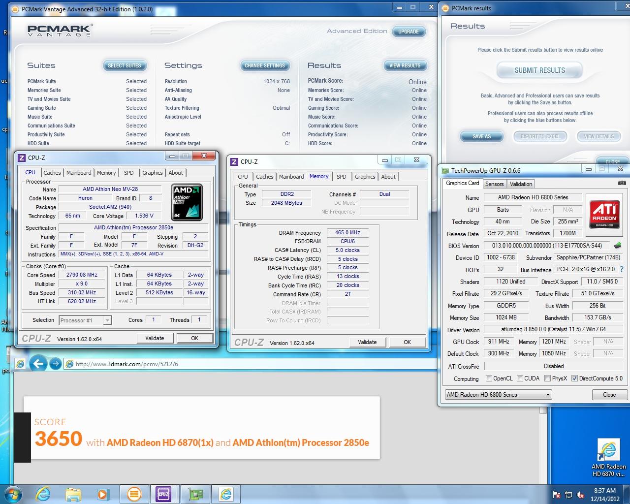Click the muted volume tray icon
Viewport: 630px width, 504px height.
coord(580,495)
